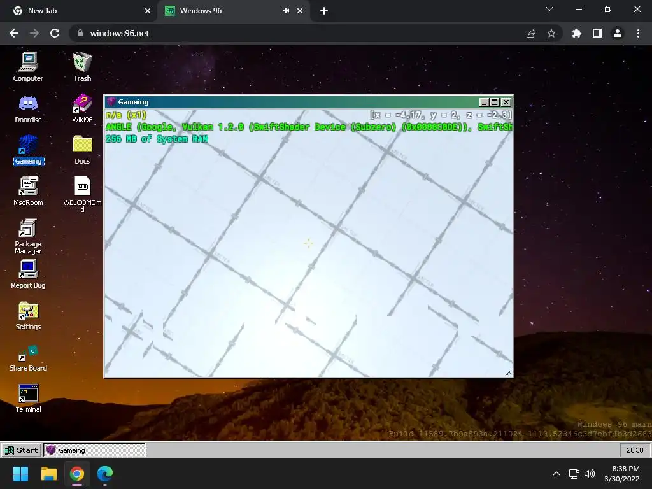Click the yellow crosshair in the game view
Image resolution: width=652 pixels, height=489 pixels.
coord(308,243)
